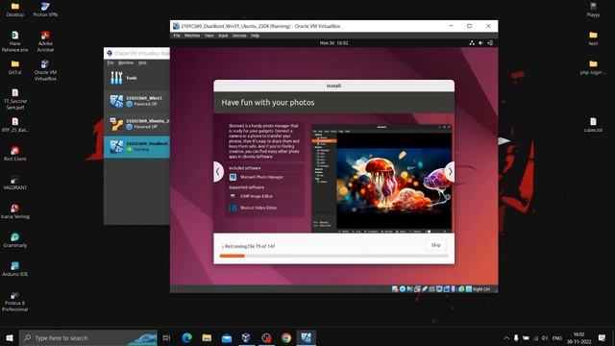Open the File menu in VM window
Viewport: 615px width, 346px height.
(177, 36)
